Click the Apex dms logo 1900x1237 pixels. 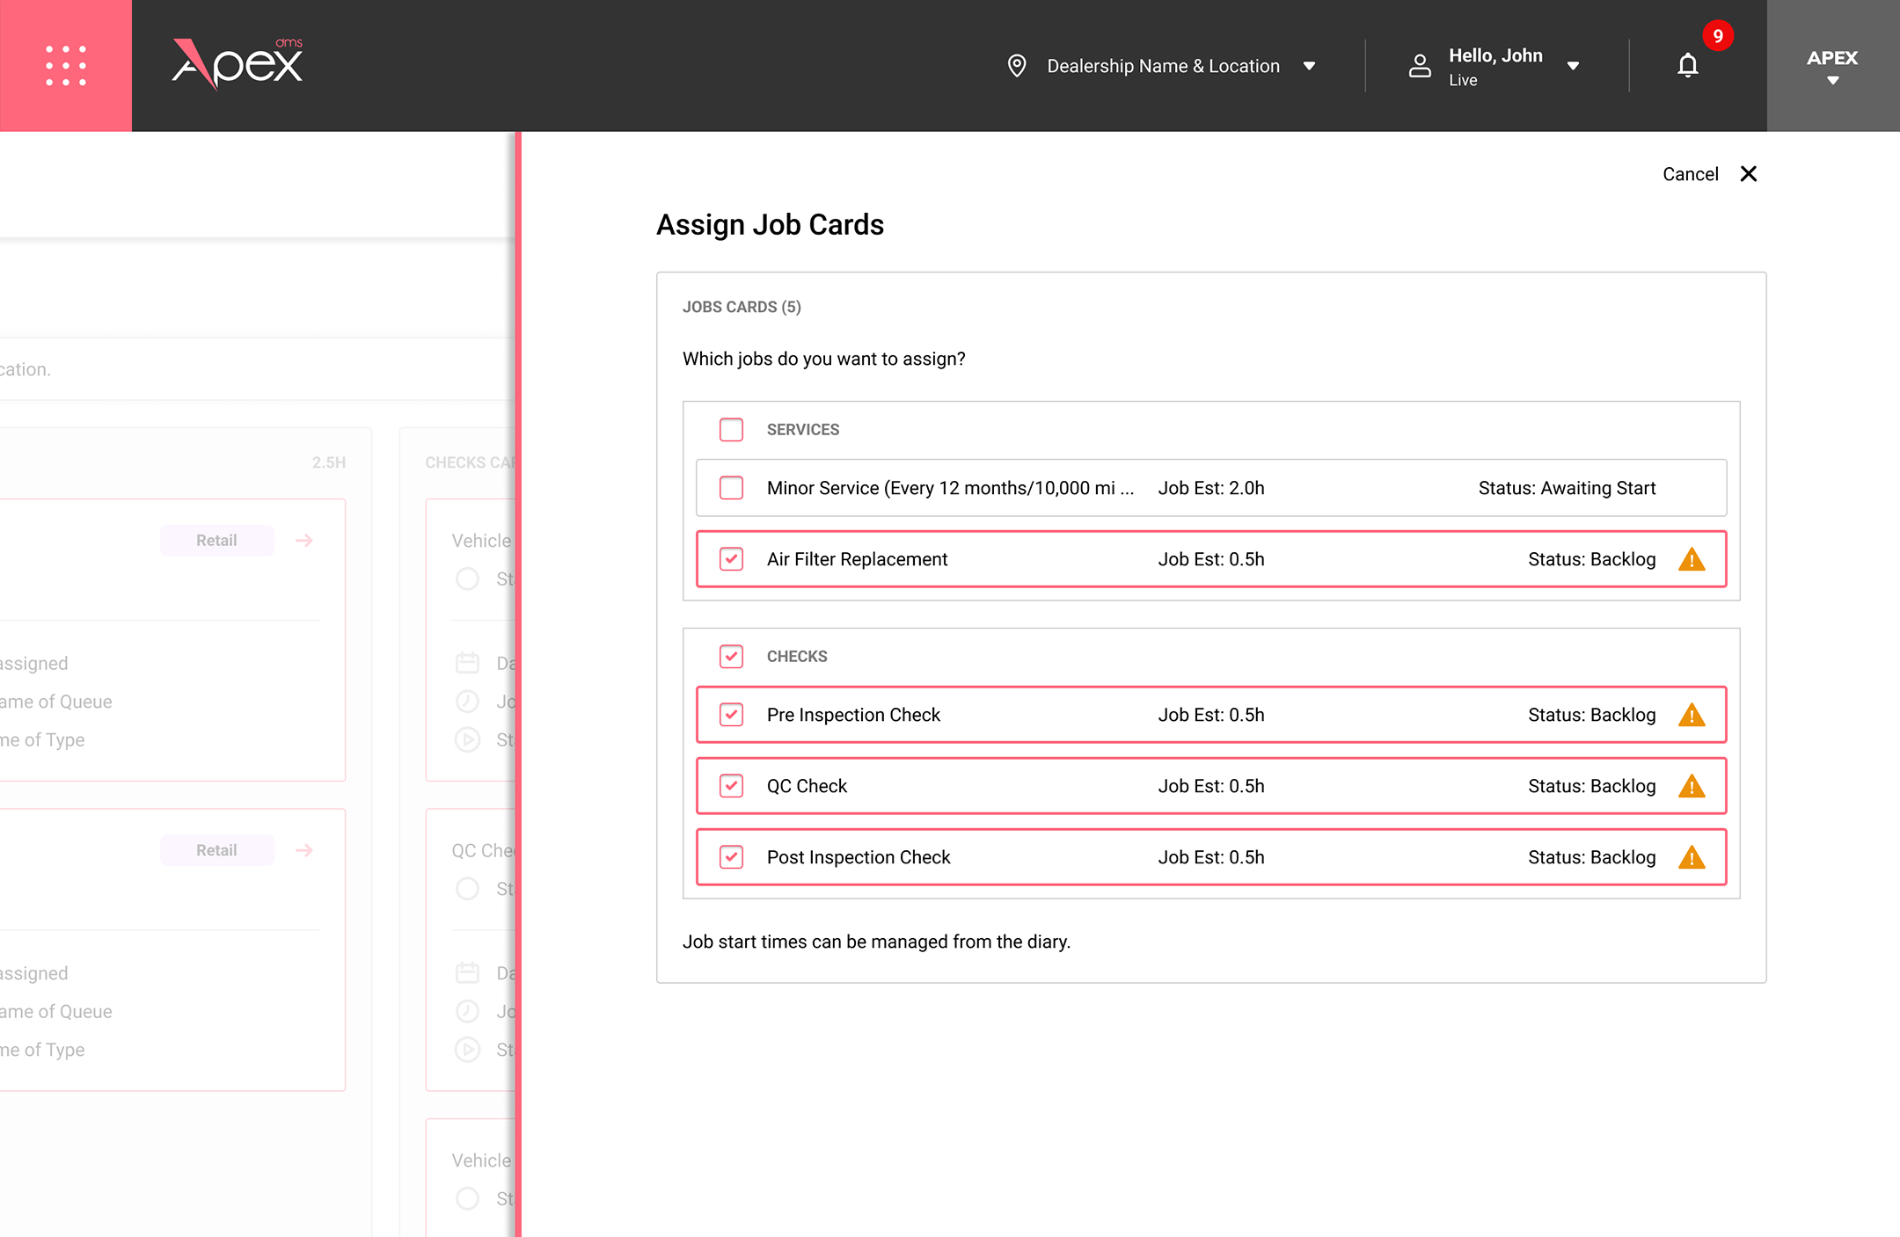(x=237, y=63)
